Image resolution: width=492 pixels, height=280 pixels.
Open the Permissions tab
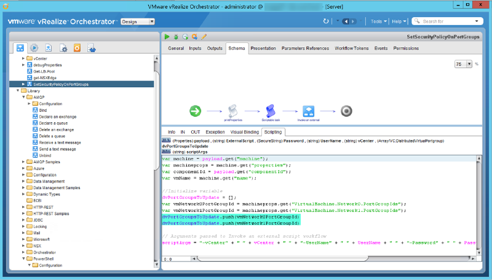click(x=406, y=49)
